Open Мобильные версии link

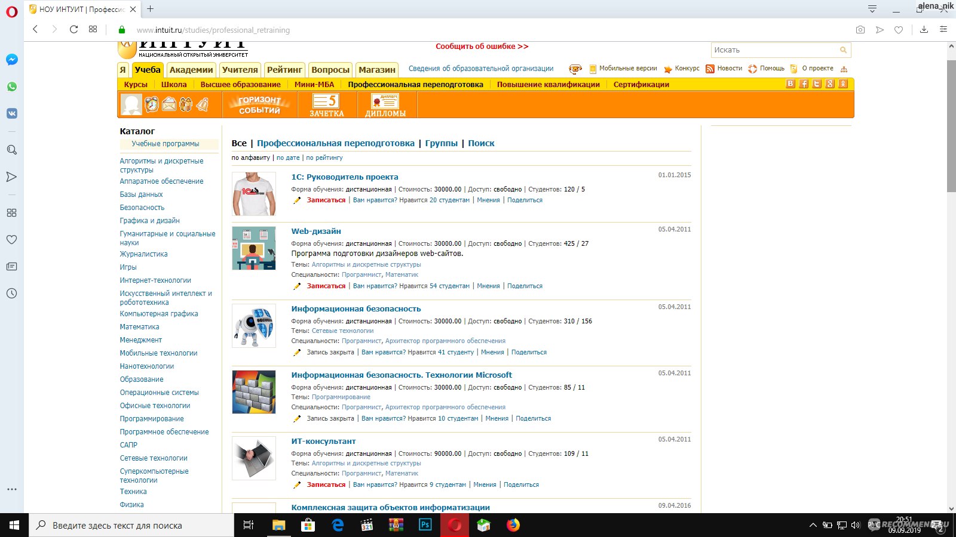pos(628,69)
